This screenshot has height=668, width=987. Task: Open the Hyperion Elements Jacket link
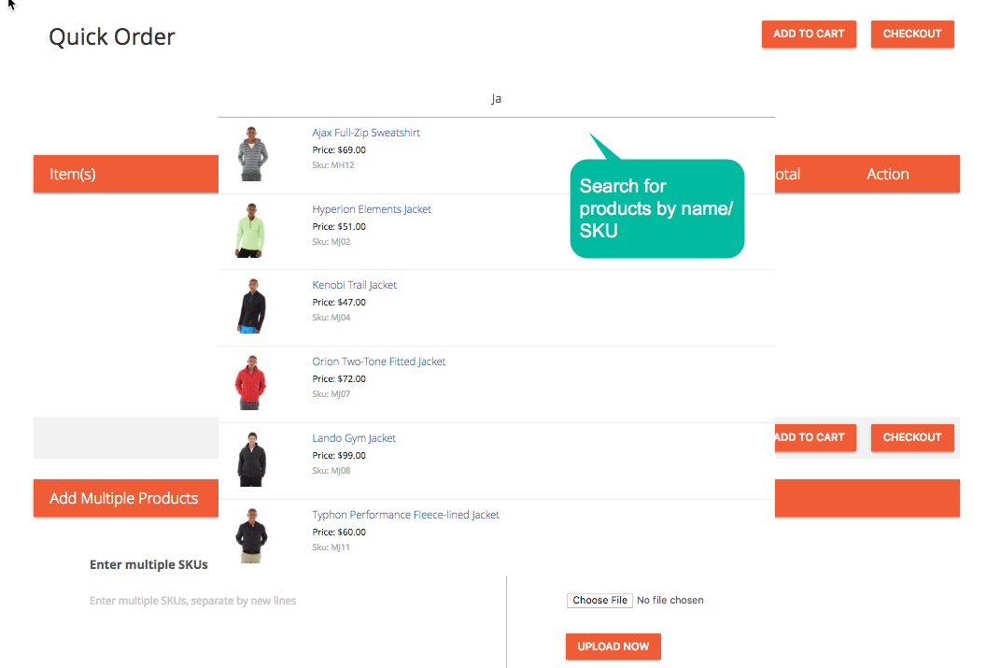372,209
